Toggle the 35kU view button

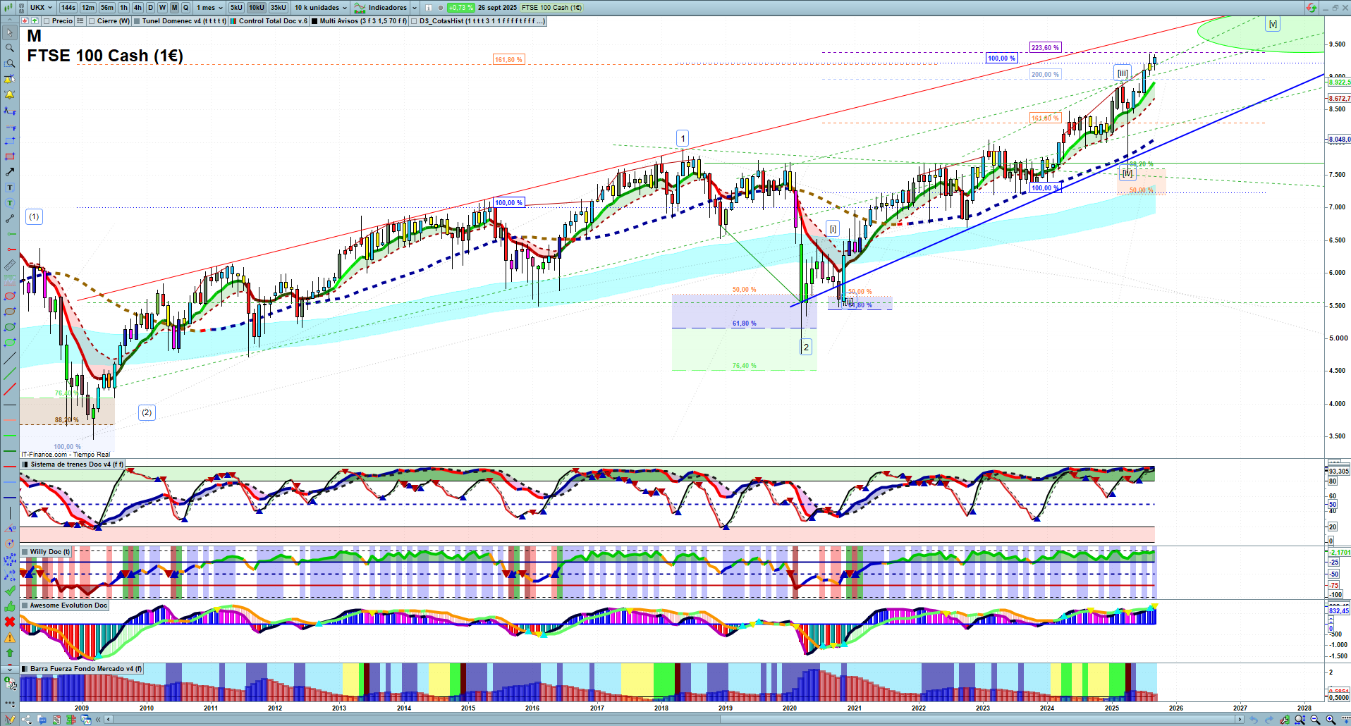click(279, 8)
